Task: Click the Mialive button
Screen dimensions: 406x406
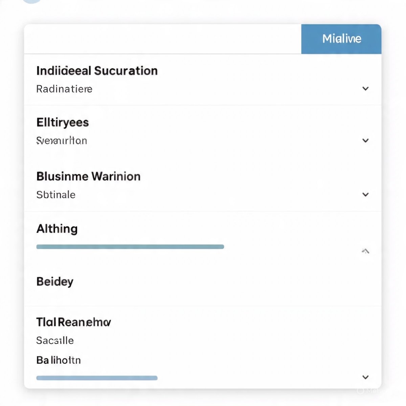Action: pyautogui.click(x=341, y=39)
